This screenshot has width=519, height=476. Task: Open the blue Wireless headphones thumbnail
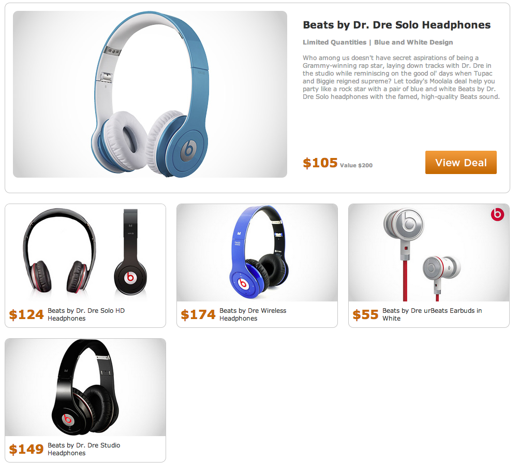pyautogui.click(x=257, y=253)
